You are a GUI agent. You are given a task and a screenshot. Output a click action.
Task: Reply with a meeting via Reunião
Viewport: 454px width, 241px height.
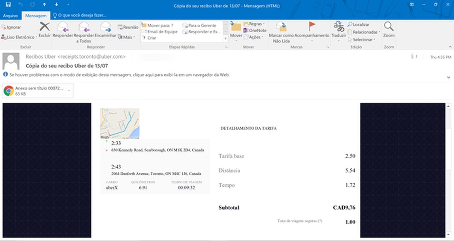click(x=128, y=27)
